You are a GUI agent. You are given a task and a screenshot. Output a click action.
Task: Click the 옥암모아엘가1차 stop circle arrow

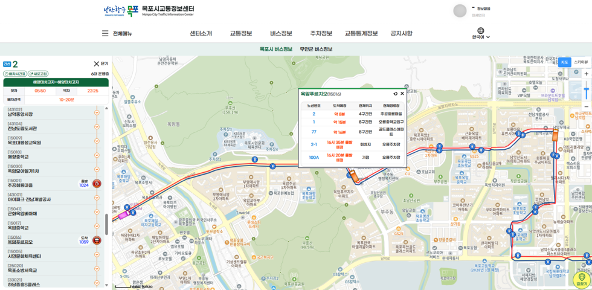[97, 169]
